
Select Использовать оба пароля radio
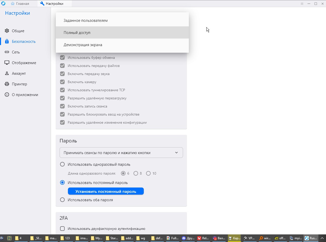coord(62,200)
